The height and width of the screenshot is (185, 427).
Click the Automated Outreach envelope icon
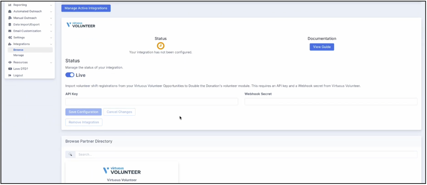[10, 11]
